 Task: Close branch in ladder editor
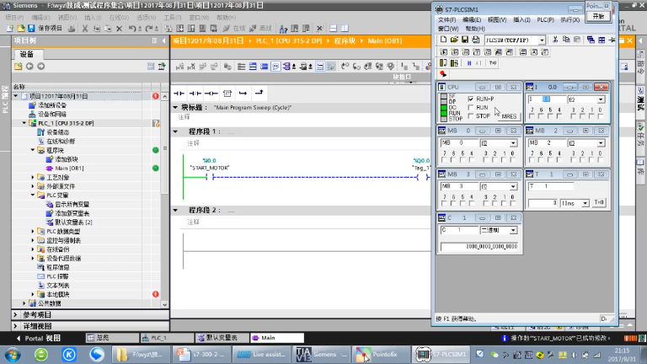259,94
